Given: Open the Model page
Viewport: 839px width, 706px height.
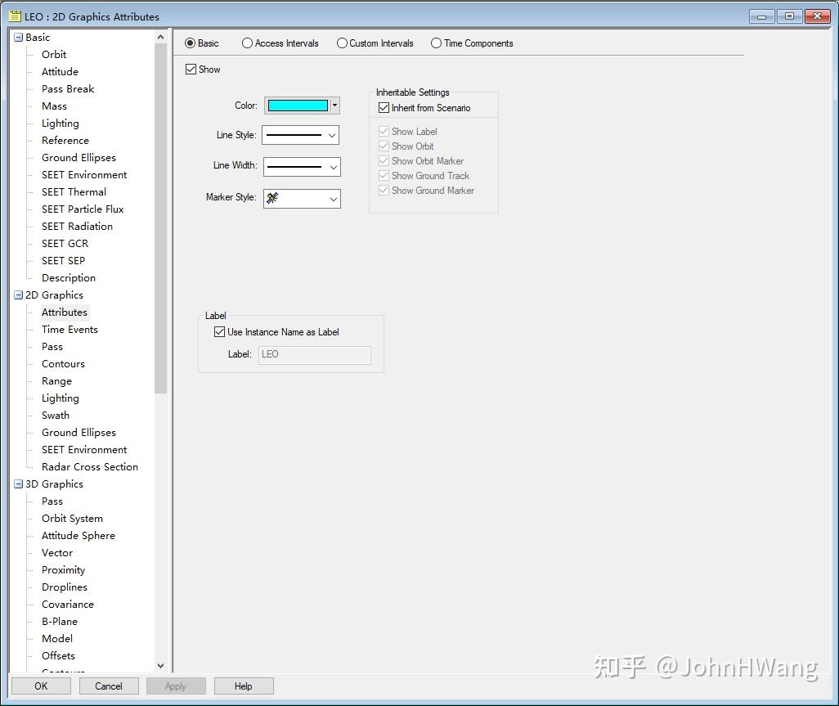Looking at the screenshot, I should click(57, 639).
